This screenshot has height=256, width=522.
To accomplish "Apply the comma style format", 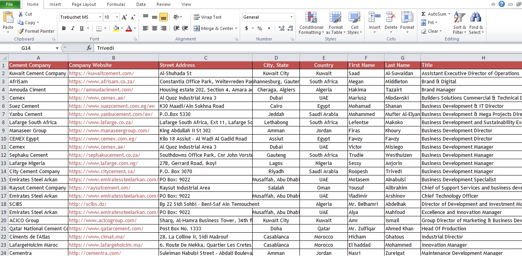I will pos(270,28).
